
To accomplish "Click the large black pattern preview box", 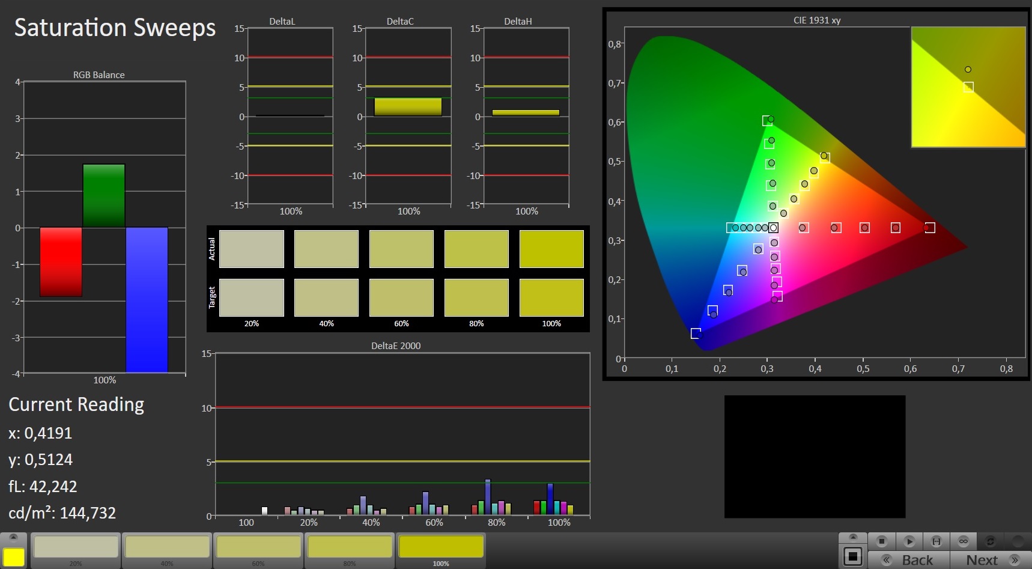I will click(x=815, y=457).
